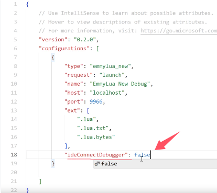The width and height of the screenshot is (217, 193).
Task: Click the "configurations" key
Action: pyautogui.click(x=64, y=49)
